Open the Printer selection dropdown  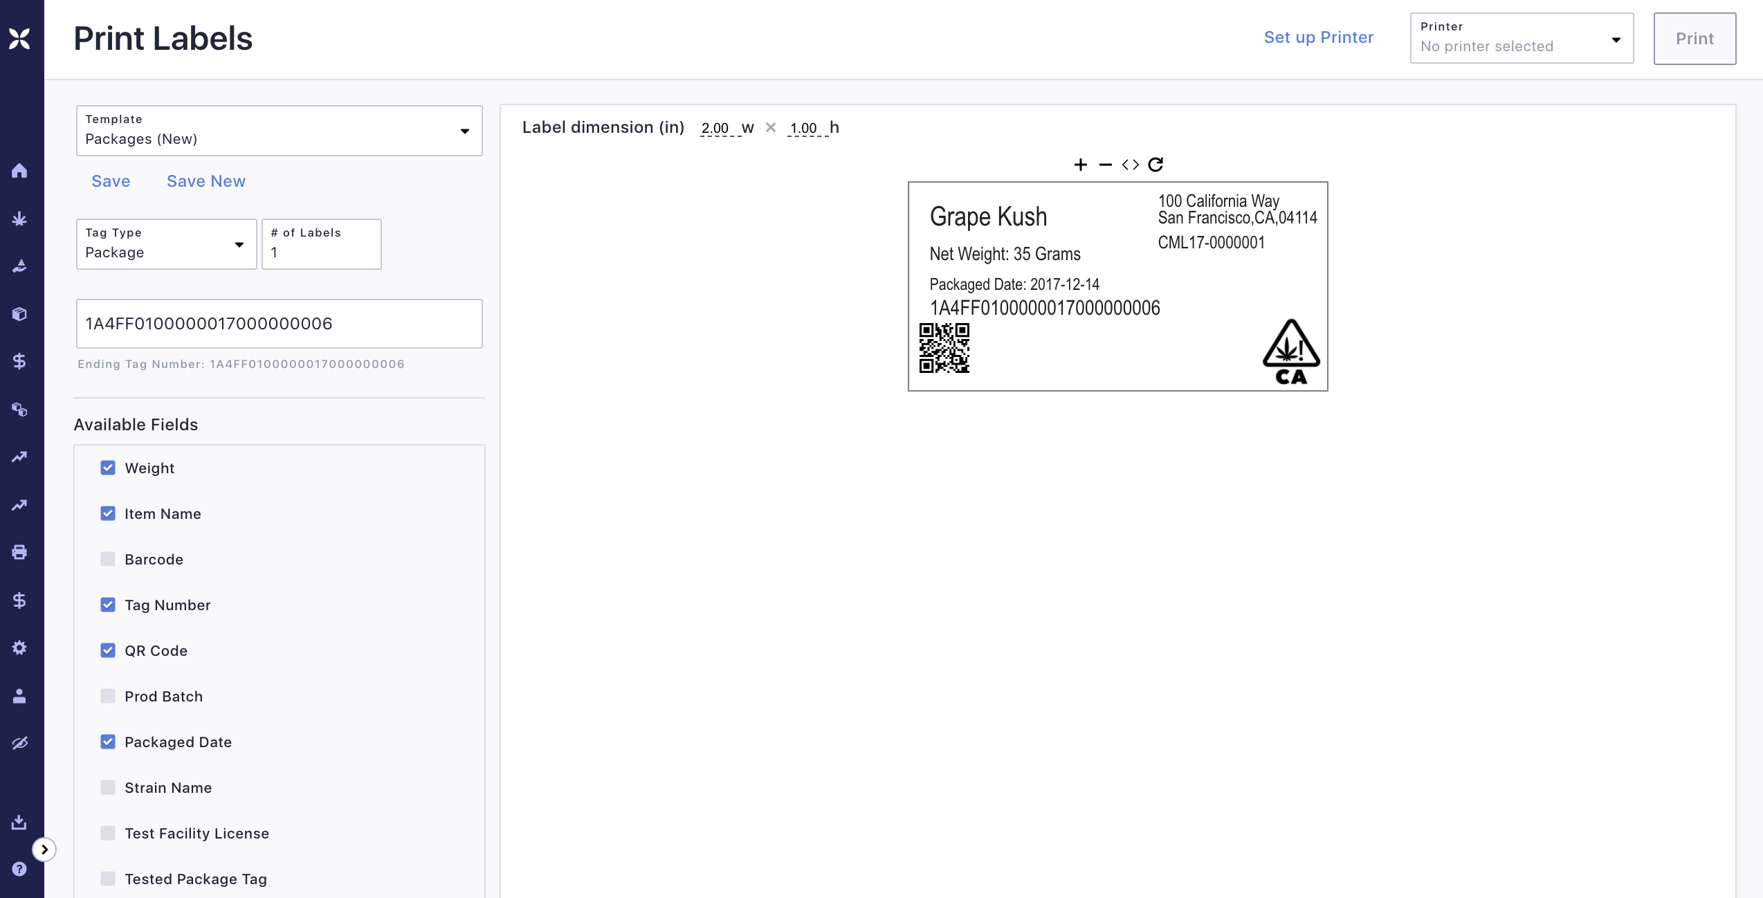1521,39
